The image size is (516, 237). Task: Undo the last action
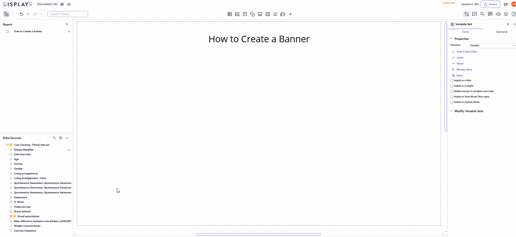[21, 14]
